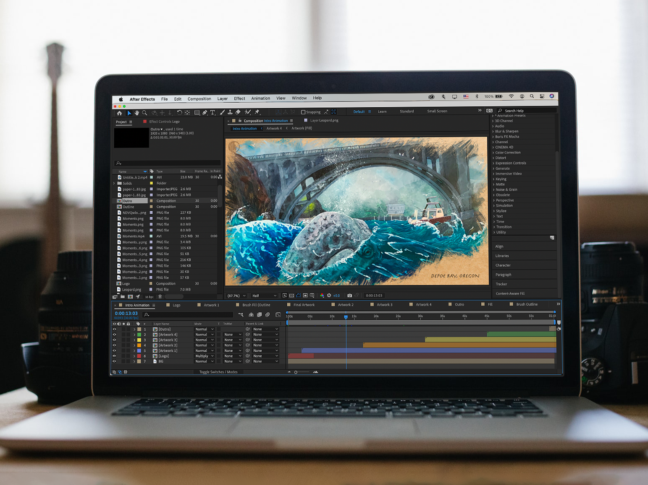Click the reset exposure icon
The image size is (648, 485).
coord(329,296)
